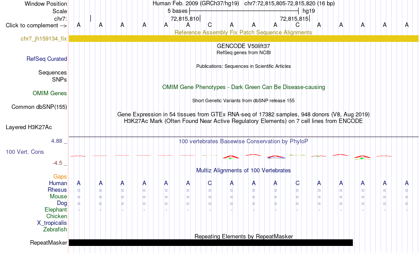Click the chr7_jh159134_fix yellow alignment bar
This screenshot has height=253, width=419.
pyautogui.click(x=243, y=38)
